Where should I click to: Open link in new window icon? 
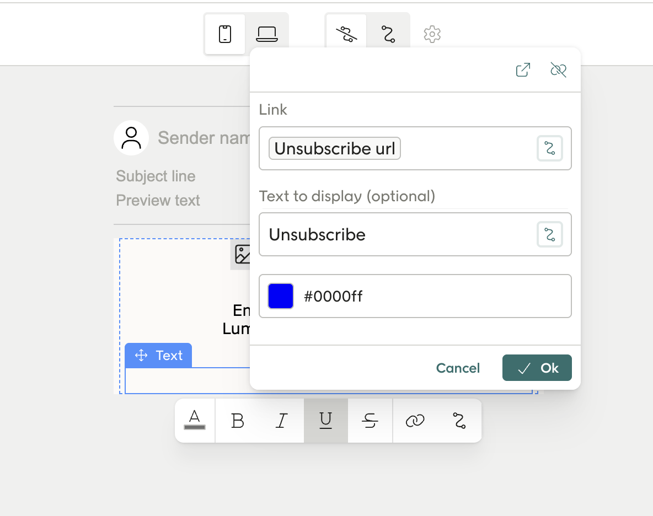coord(523,70)
